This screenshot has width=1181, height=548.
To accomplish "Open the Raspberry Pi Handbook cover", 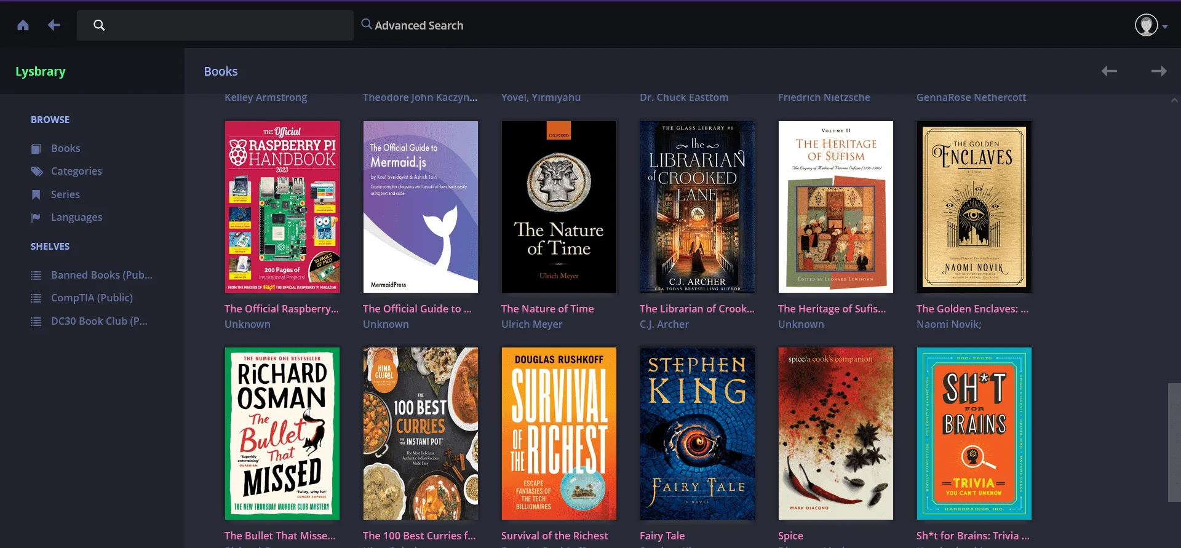I will (282, 207).
